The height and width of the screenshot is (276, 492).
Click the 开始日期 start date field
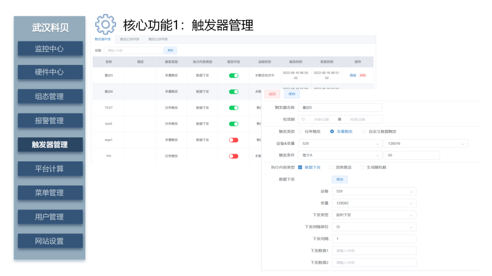[x=321, y=119]
